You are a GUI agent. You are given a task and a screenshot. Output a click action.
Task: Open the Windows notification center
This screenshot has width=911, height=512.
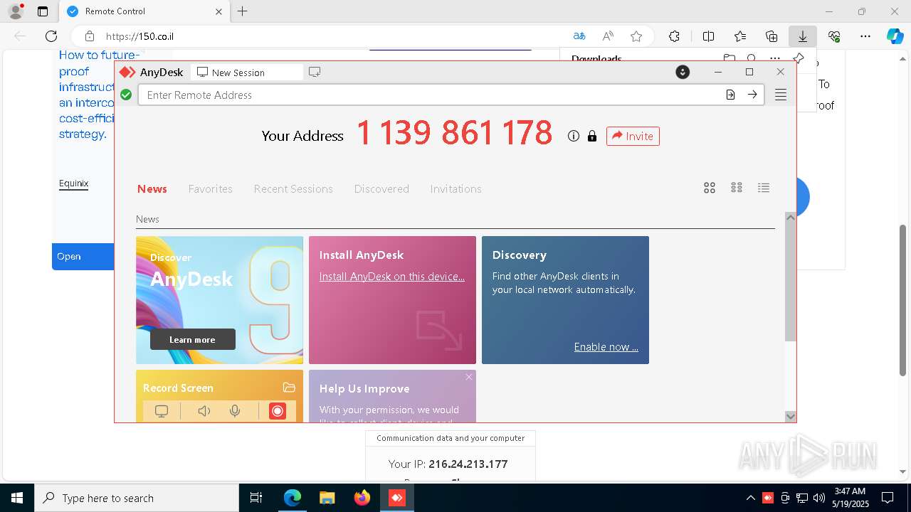click(888, 498)
